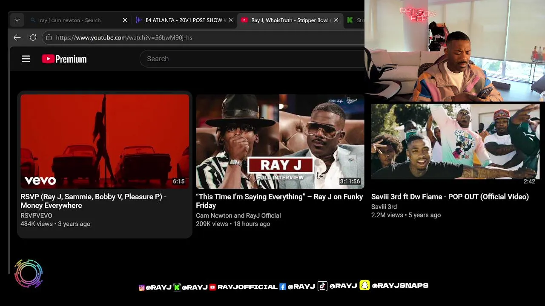Click '484K views • 3 years ago' text

click(55, 224)
